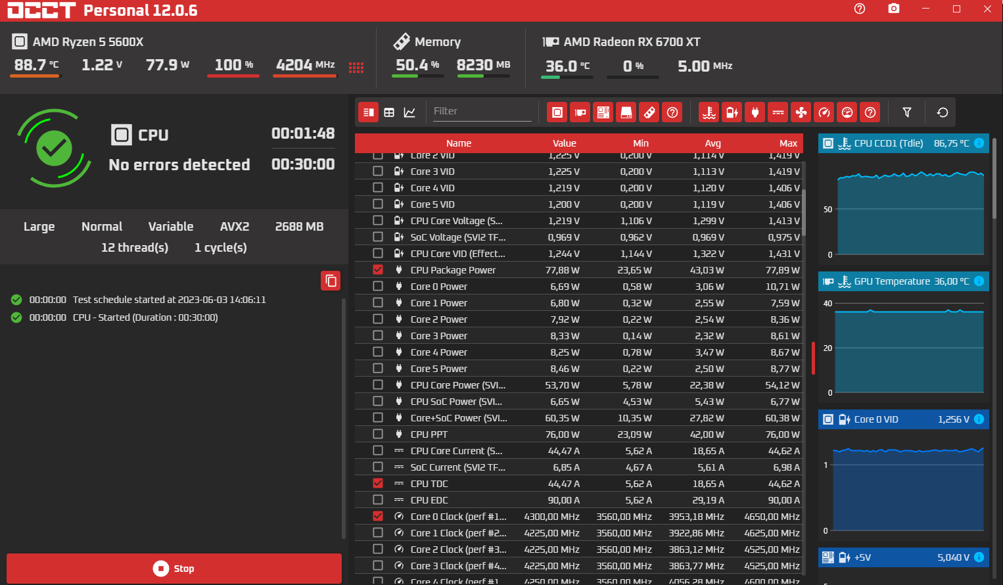Screen dimensions: 1003x585
Task: Open info for the Core 0 VID graph
Action: tap(979, 419)
